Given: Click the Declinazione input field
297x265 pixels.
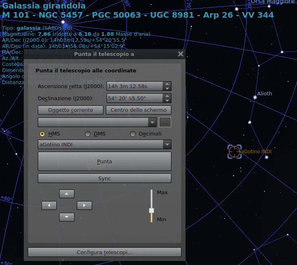Looking at the screenshot, I should pos(134,98).
